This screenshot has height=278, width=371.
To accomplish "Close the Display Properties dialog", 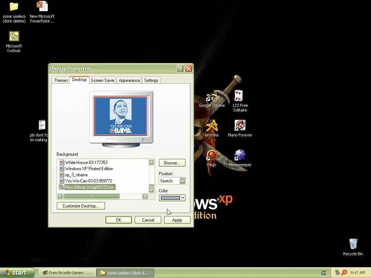I will pos(188,69).
